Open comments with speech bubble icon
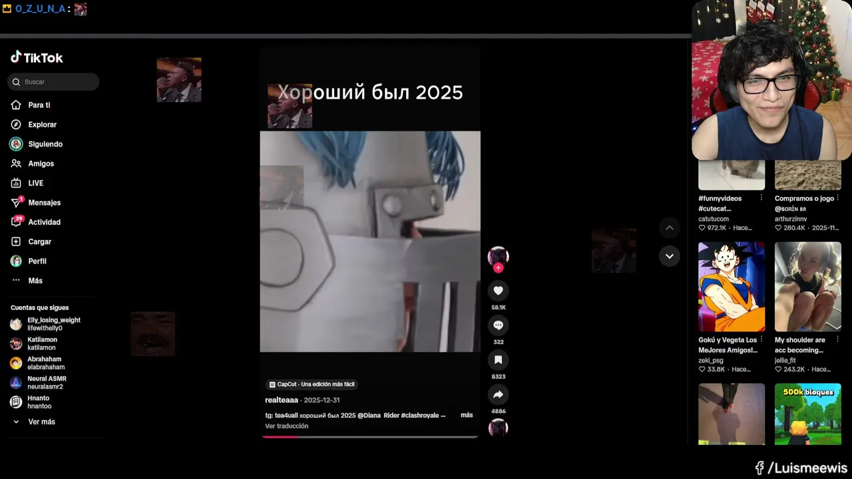The width and height of the screenshot is (852, 479). click(x=498, y=325)
